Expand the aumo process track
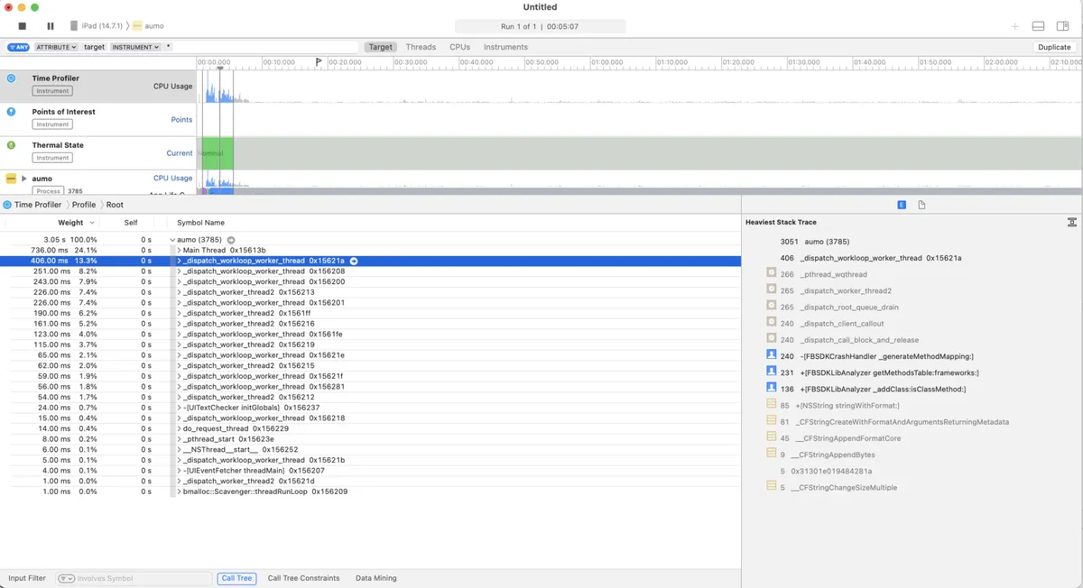This screenshot has height=588, width=1083. [x=24, y=179]
